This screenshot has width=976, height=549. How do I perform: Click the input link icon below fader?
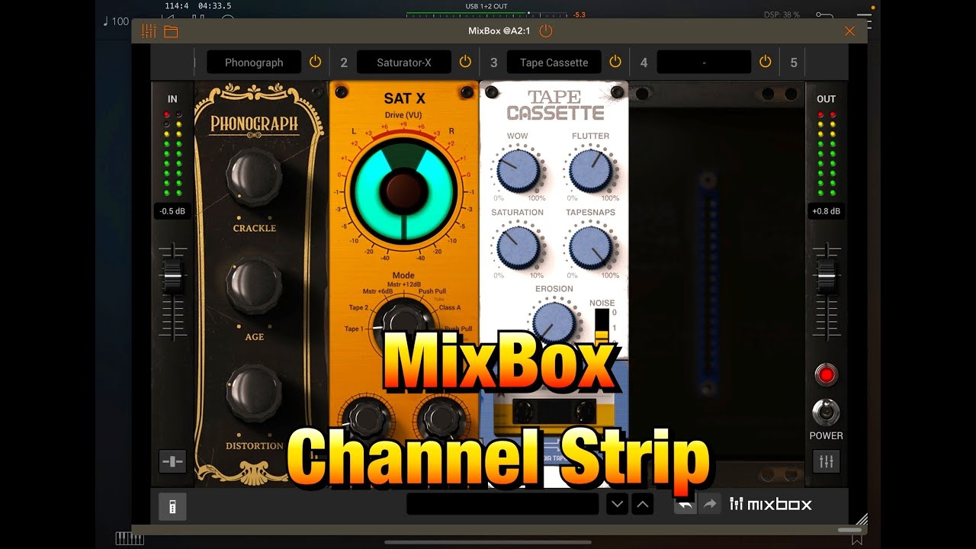(x=172, y=461)
